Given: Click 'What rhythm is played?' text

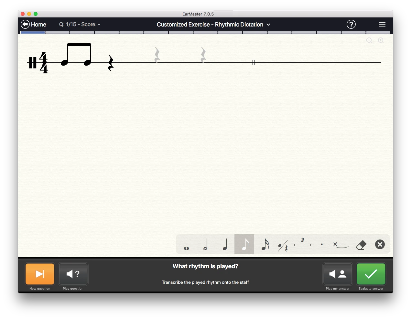Looking at the screenshot, I should coord(205,266).
